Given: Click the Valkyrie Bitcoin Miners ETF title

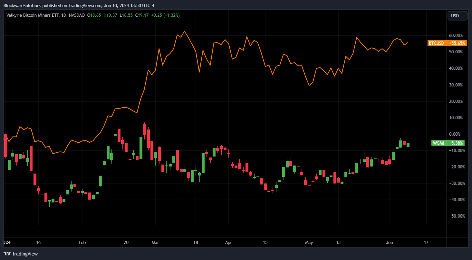Looking at the screenshot, I should click(34, 15).
